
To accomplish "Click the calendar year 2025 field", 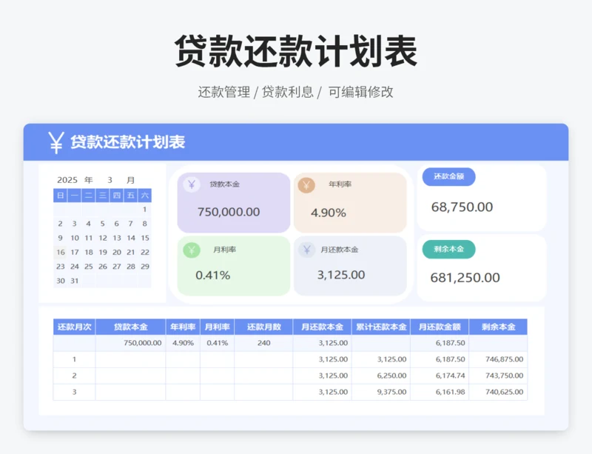I will point(67,180).
